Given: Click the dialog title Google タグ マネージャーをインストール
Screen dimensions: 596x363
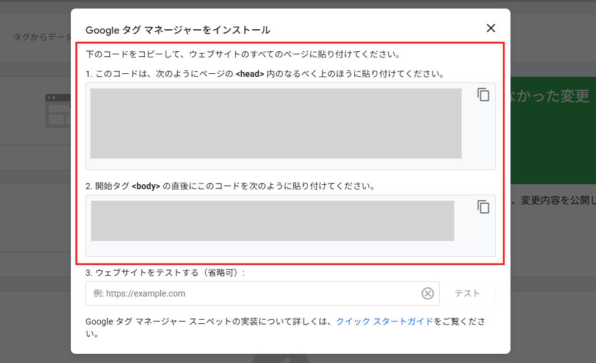Looking at the screenshot, I should click(x=178, y=30).
